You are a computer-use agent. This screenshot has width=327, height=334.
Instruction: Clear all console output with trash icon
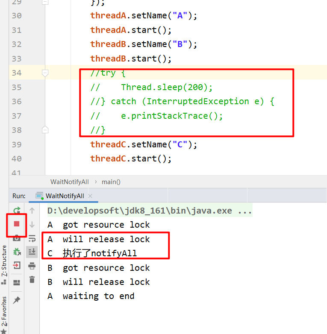pos(32,279)
